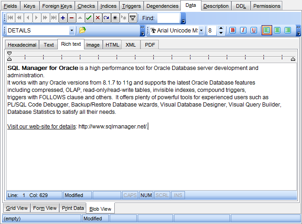Select the Data tab
This screenshot has width=302, height=224.
click(x=190, y=5)
